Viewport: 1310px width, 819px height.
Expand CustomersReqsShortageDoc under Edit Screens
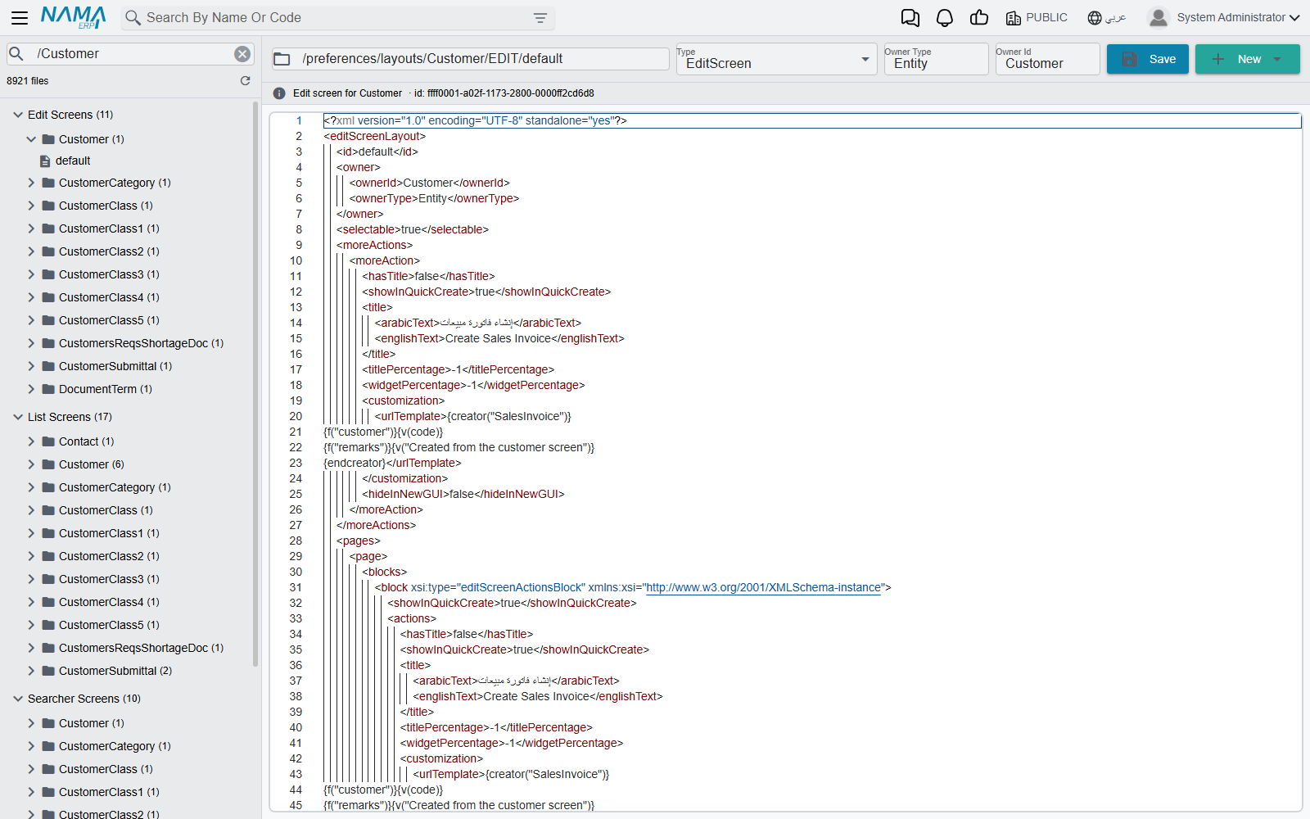(31, 343)
